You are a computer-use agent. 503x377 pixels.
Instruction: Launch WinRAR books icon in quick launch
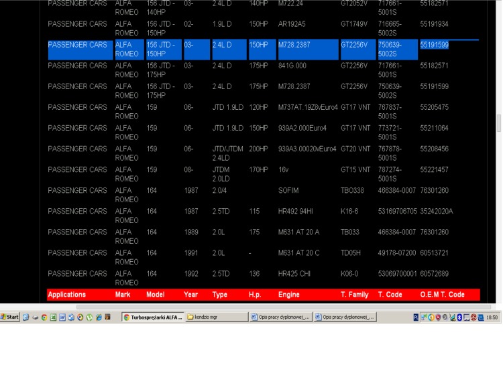click(x=108, y=317)
